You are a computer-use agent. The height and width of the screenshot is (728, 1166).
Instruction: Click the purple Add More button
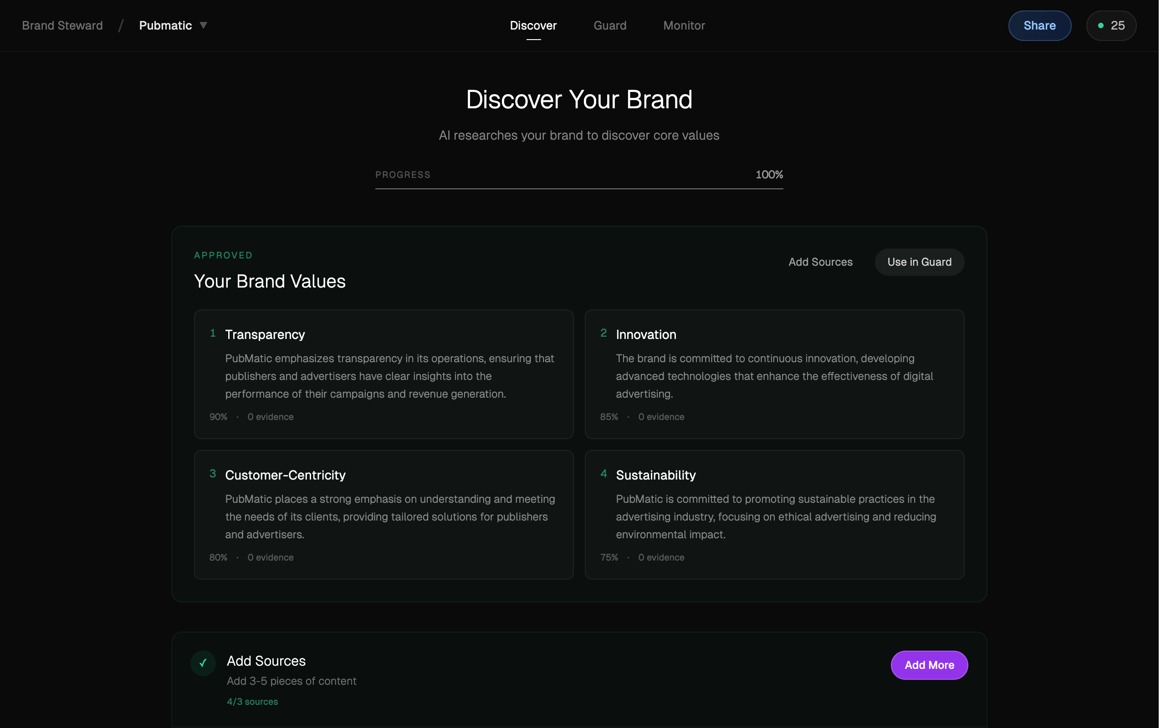point(929,665)
